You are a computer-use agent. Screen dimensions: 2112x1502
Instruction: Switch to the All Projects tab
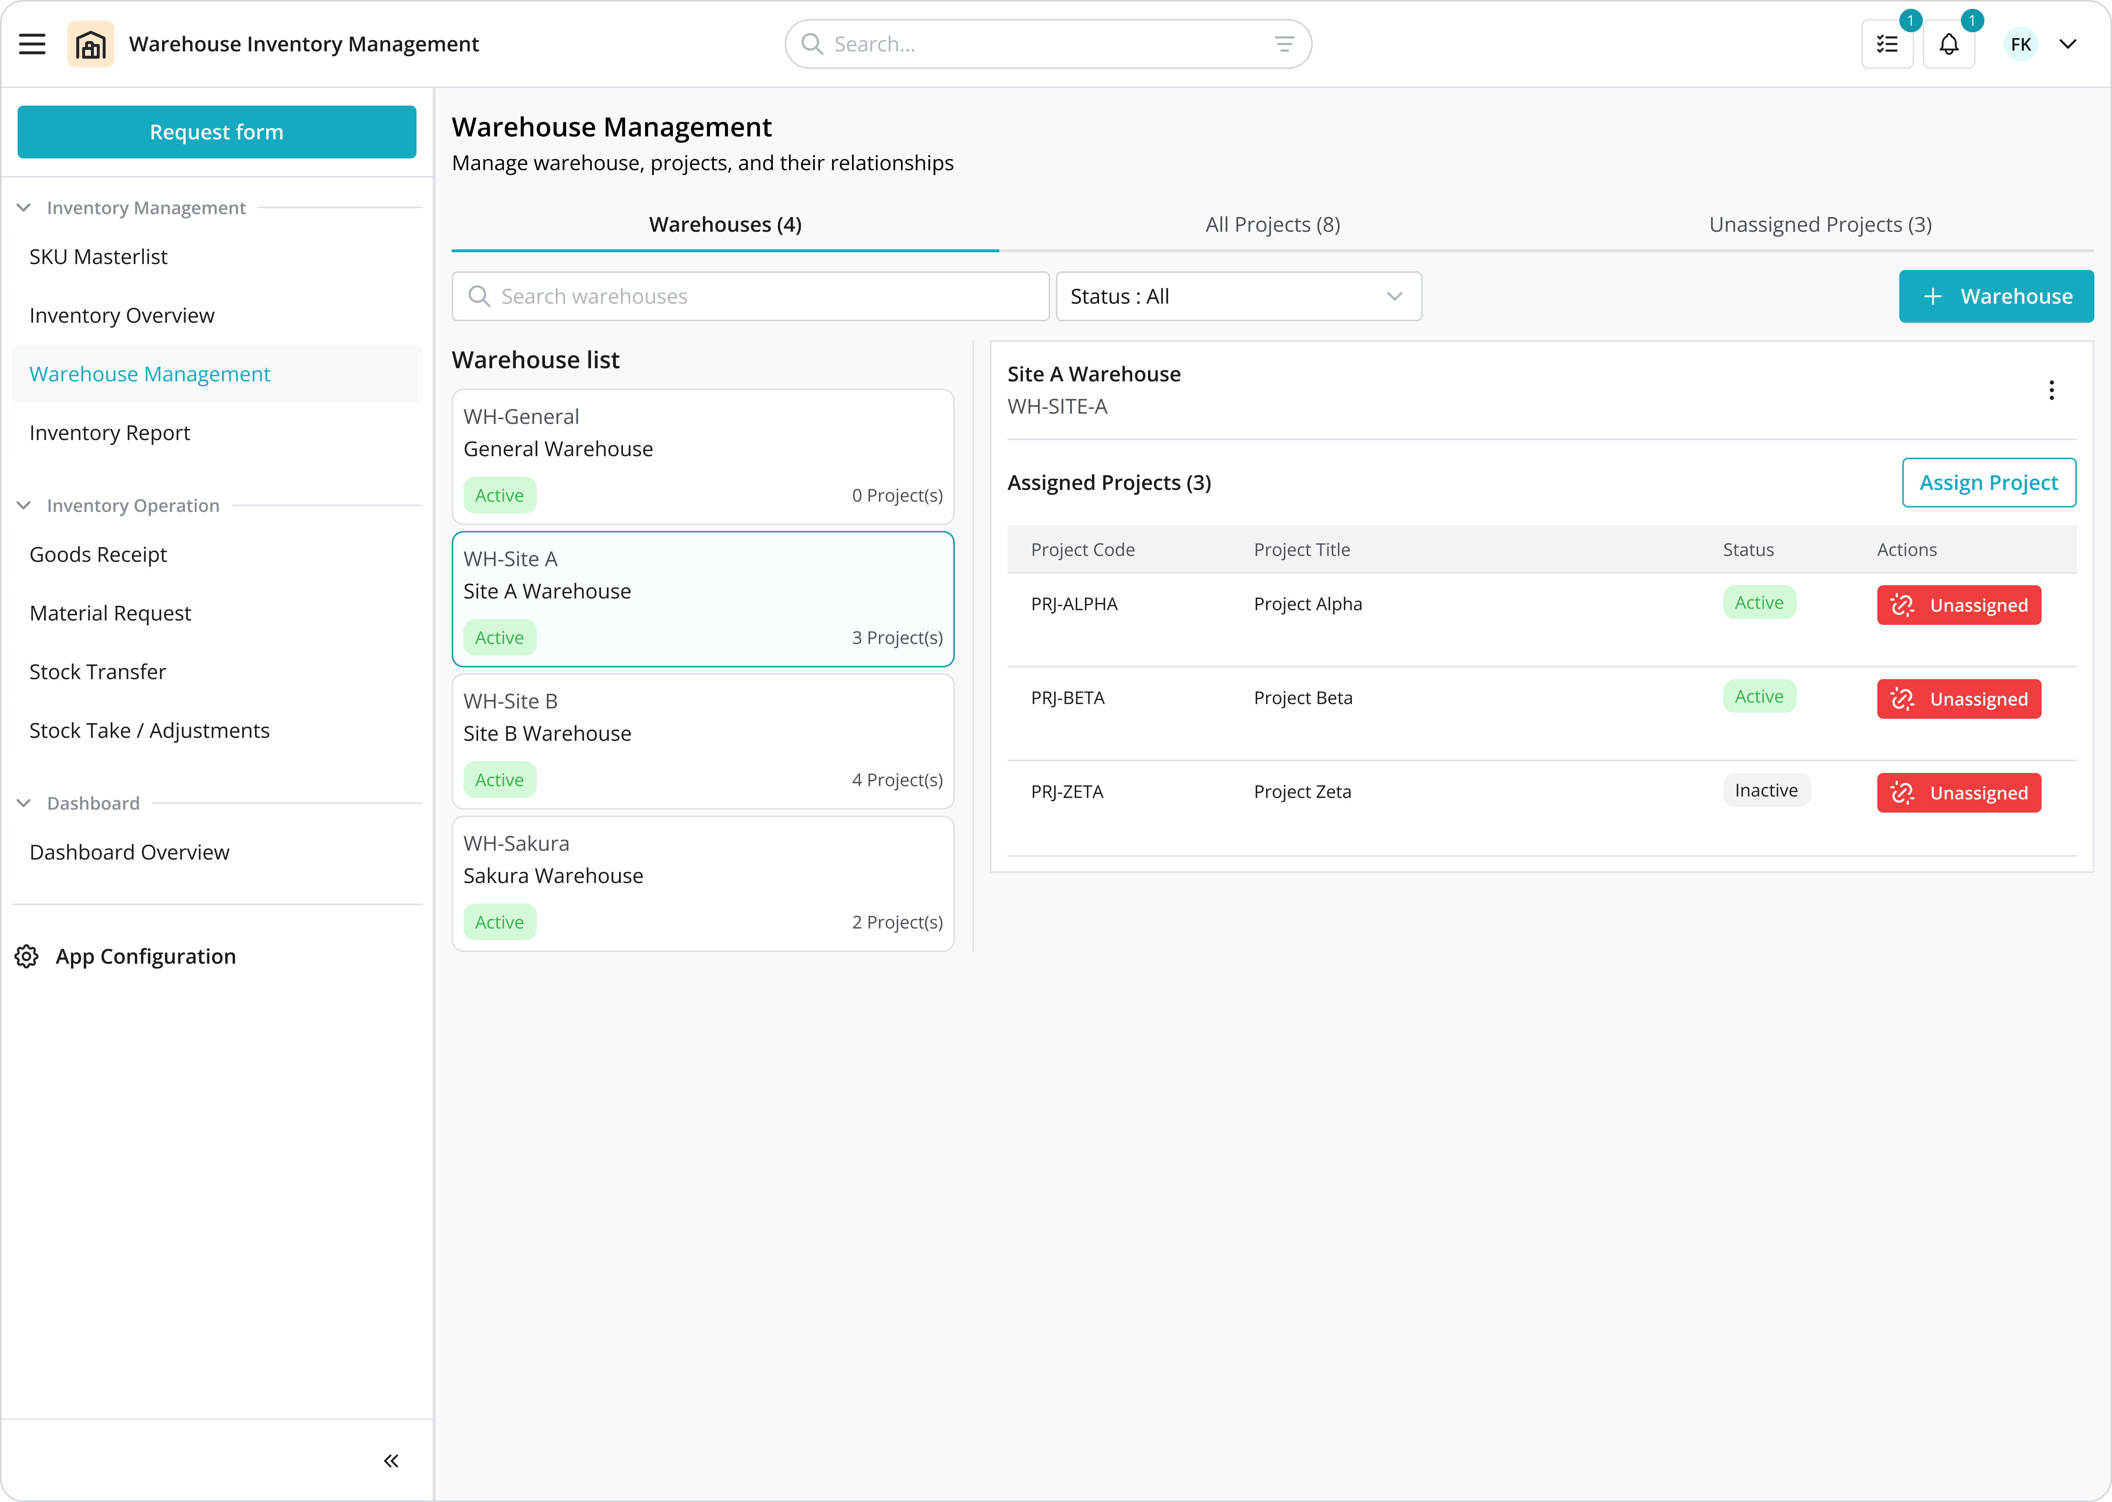[x=1272, y=225]
